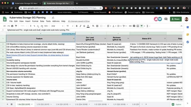Click the All changes saved in Drive link
The width and height of the screenshot is (191, 107).
(x=79, y=21)
